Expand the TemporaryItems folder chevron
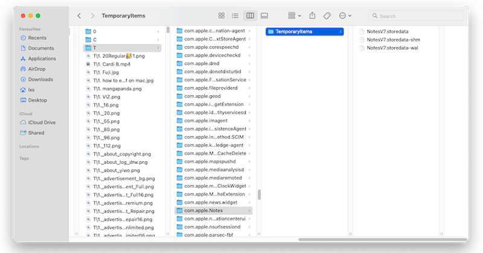Viewport: 483px width, 253px height. [x=341, y=31]
